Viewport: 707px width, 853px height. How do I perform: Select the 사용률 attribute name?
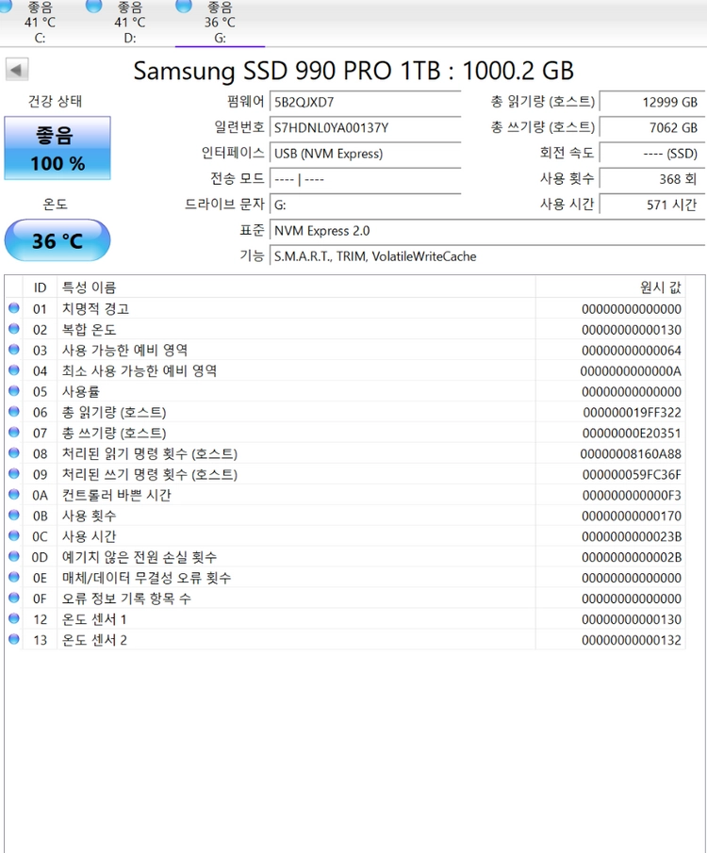point(80,392)
